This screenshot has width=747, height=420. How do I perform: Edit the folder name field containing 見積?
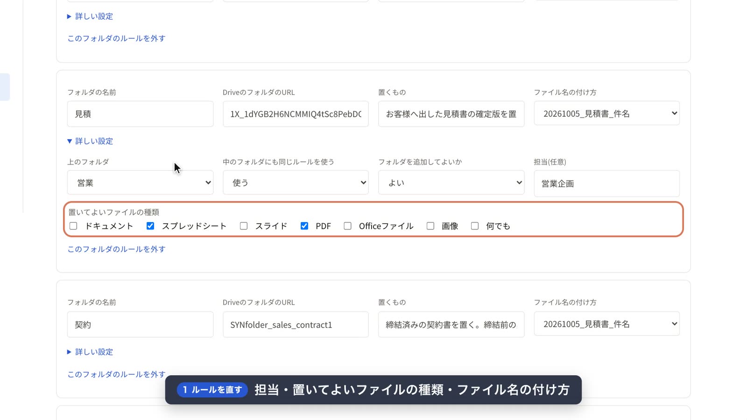coord(140,114)
